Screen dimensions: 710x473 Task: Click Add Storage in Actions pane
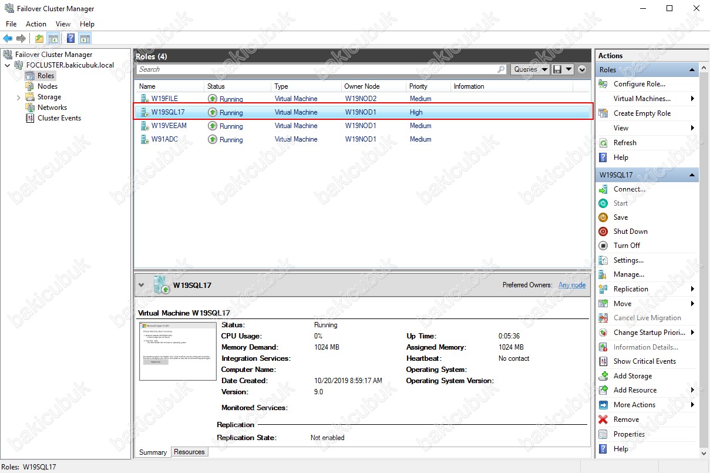[632, 376]
